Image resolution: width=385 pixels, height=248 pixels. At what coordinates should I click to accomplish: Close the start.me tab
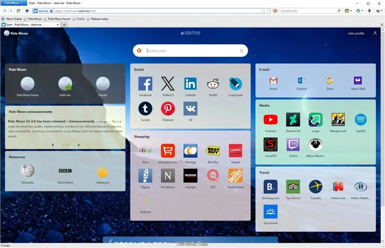click(x=58, y=25)
